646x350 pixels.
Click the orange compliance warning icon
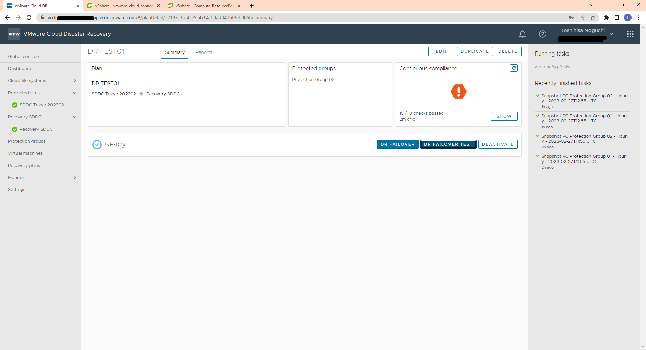458,92
